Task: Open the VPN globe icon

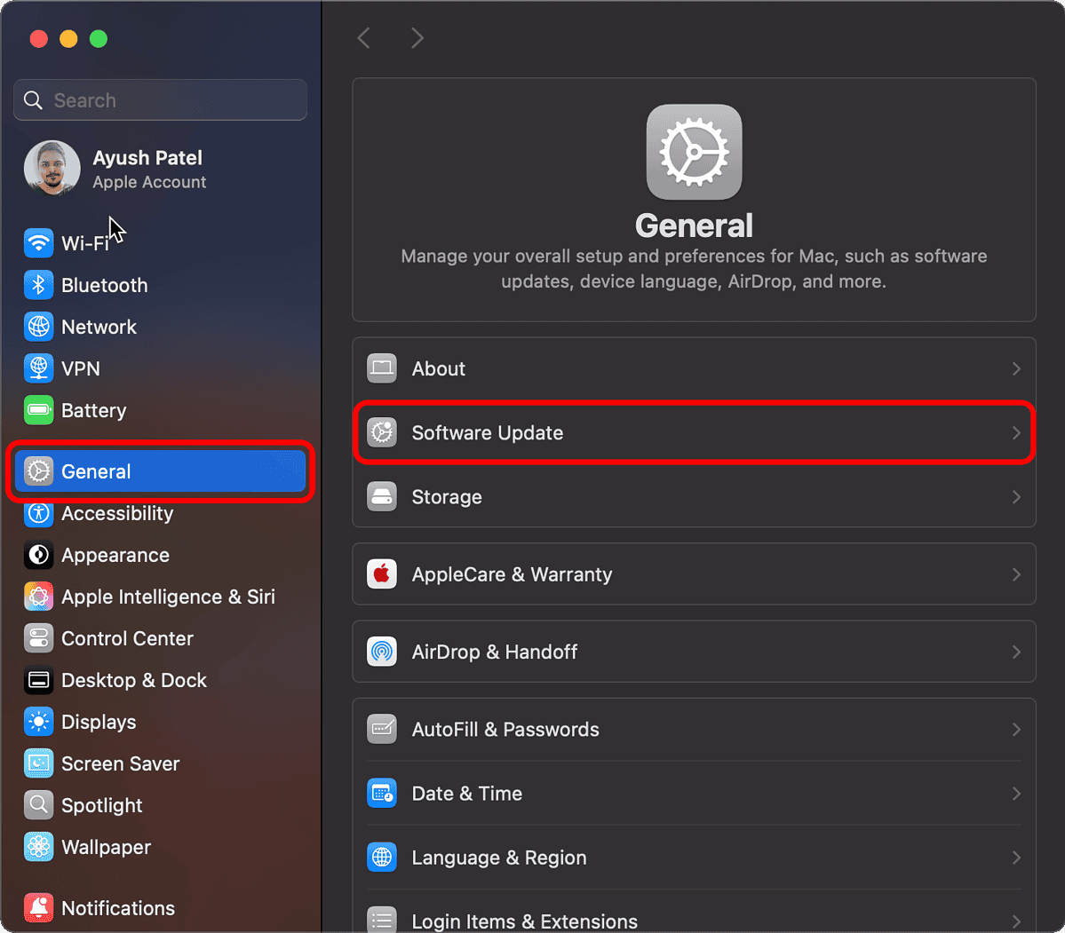Action: click(x=38, y=368)
